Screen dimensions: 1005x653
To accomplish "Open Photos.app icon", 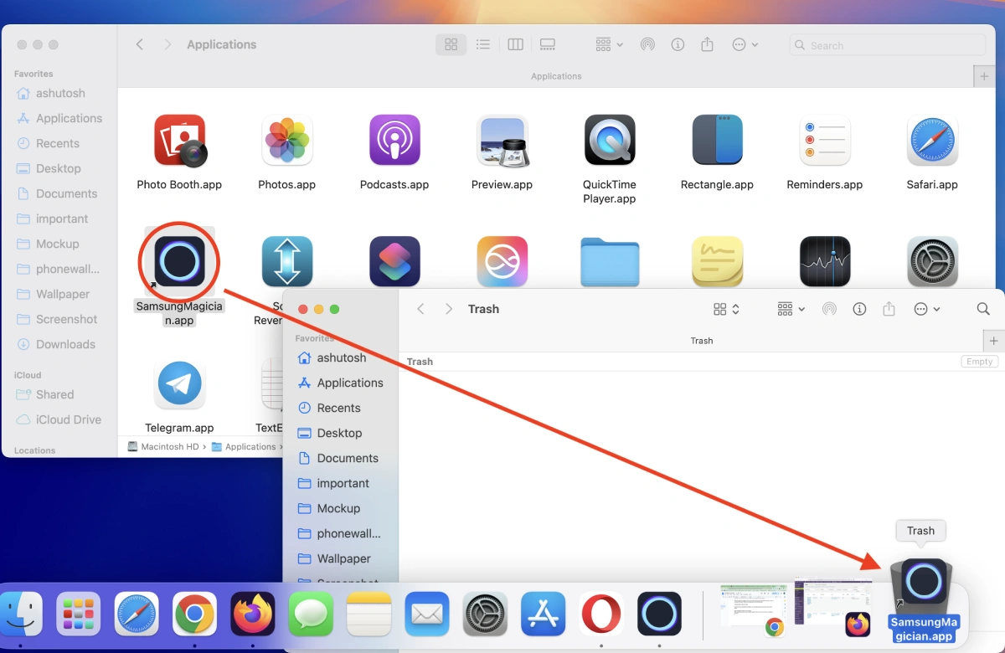I will point(287,140).
